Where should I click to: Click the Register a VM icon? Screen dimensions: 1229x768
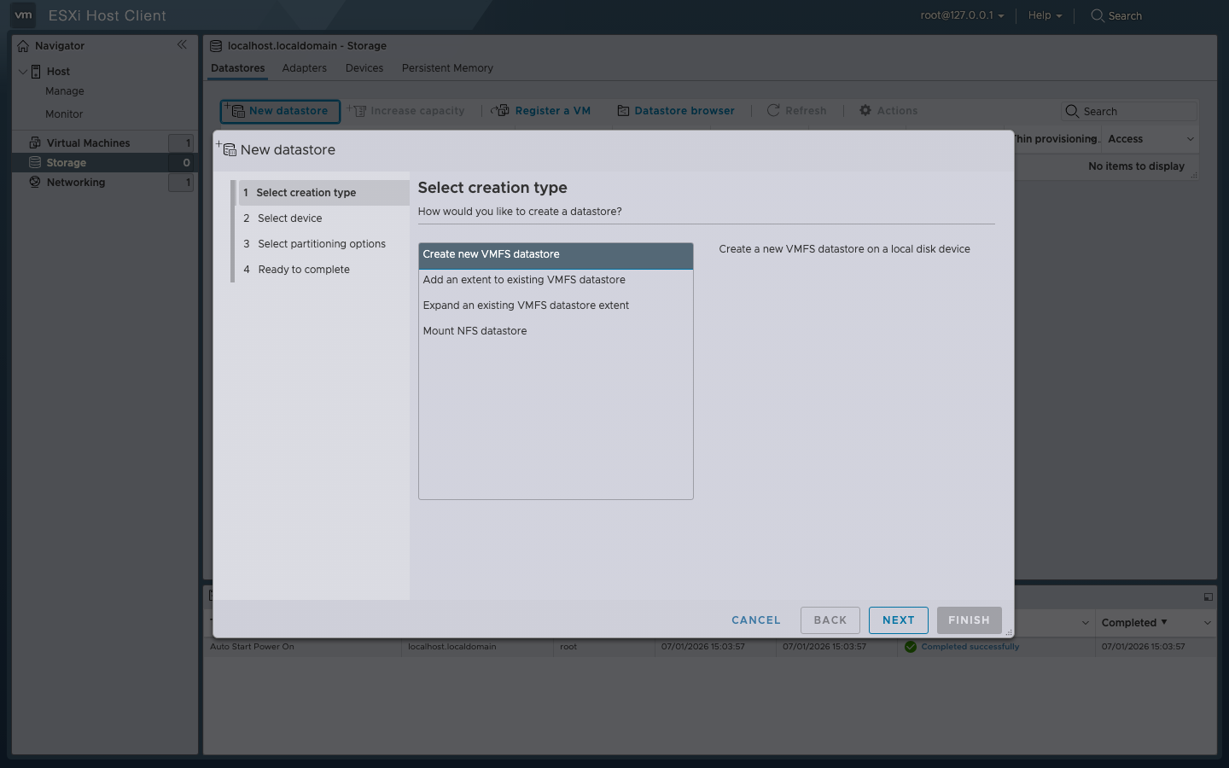tap(501, 110)
